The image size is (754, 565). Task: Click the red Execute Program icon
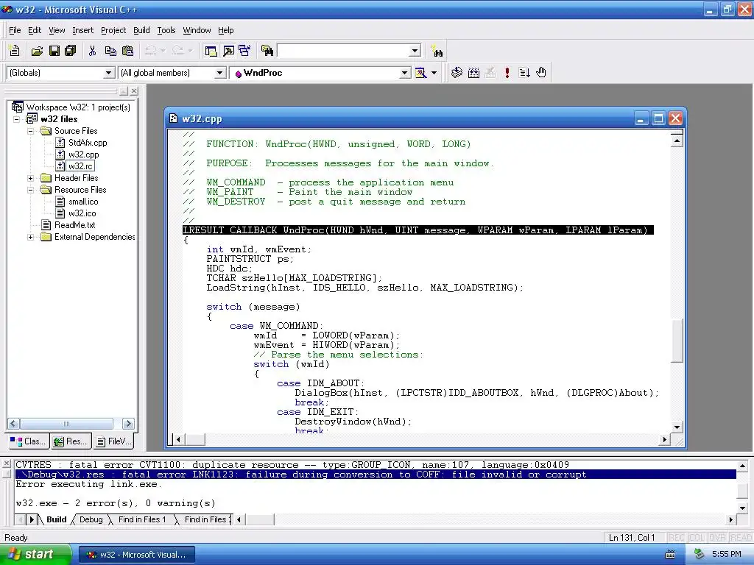click(x=507, y=73)
